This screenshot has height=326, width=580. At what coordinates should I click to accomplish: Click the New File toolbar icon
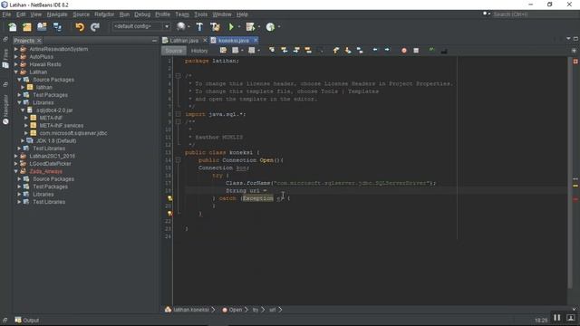(x=12, y=27)
